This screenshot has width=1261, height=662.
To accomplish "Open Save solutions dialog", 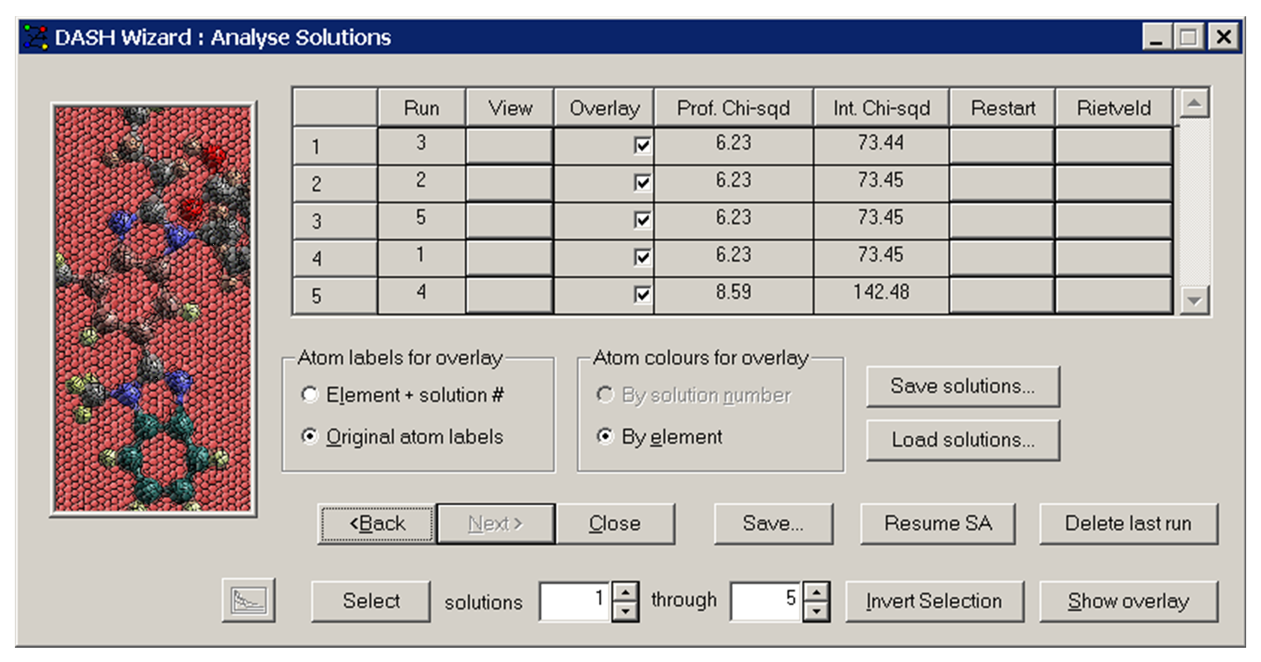I will point(963,386).
